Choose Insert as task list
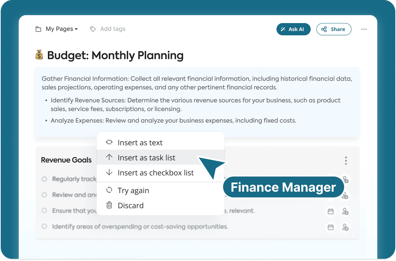Image resolution: width=396 pixels, height=261 pixels. [x=160, y=158]
